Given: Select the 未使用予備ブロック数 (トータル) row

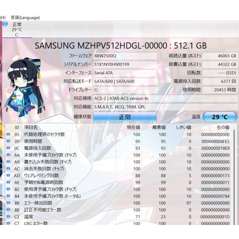Looking at the screenshot, I should coord(52,196).
